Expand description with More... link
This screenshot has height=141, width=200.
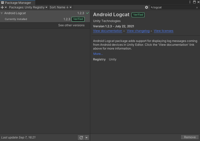click(x=98, y=54)
